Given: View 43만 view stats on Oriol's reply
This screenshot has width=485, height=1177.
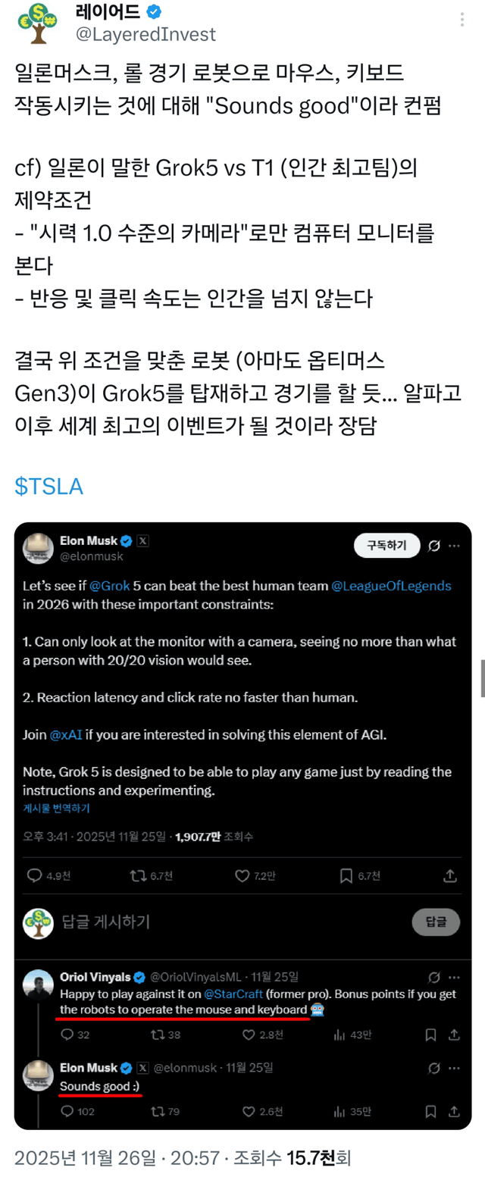Looking at the screenshot, I should [x=338, y=1035].
